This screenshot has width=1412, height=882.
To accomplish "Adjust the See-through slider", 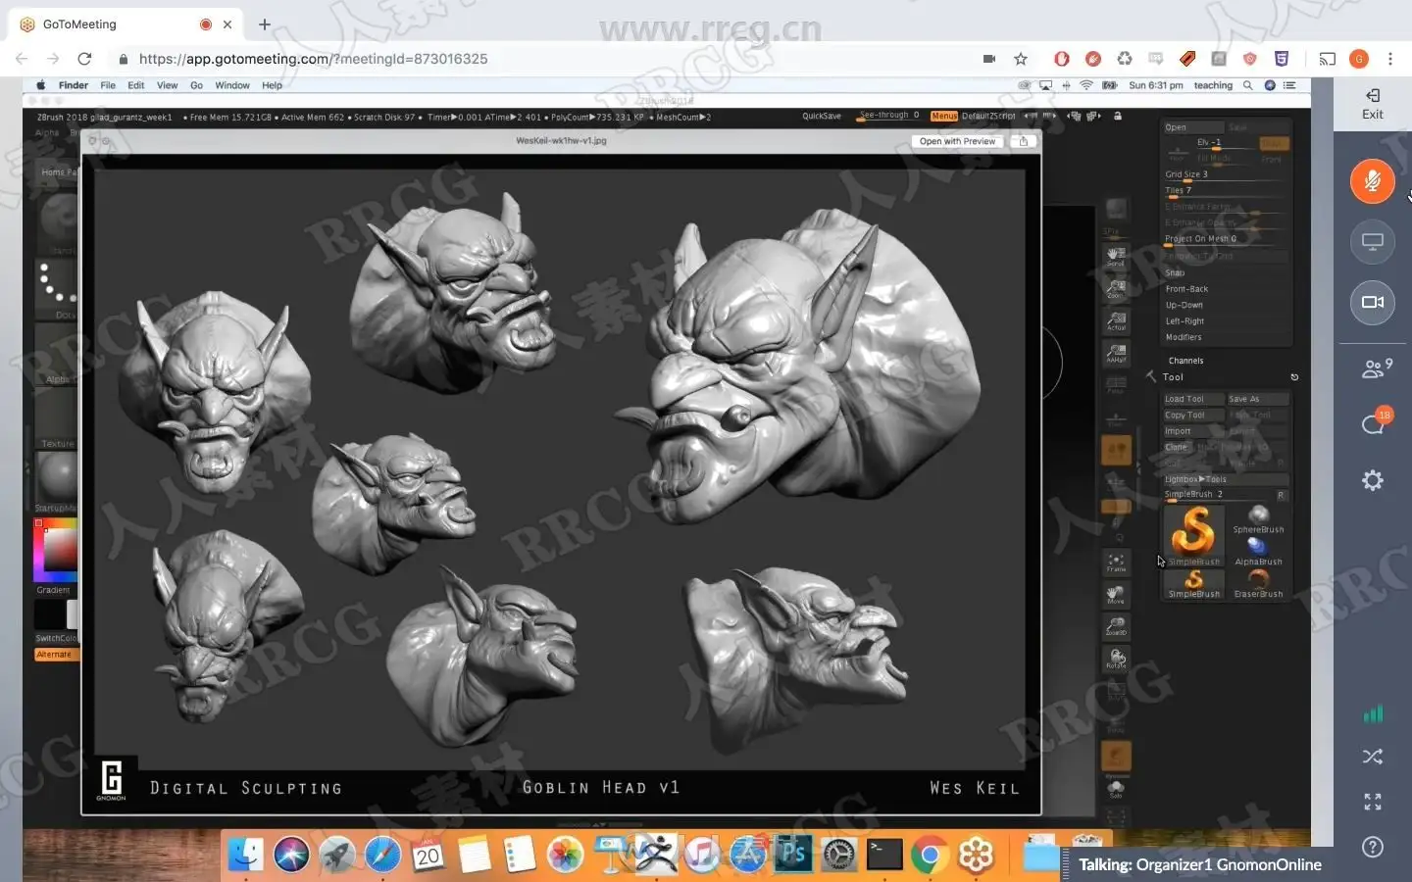I will (x=889, y=116).
